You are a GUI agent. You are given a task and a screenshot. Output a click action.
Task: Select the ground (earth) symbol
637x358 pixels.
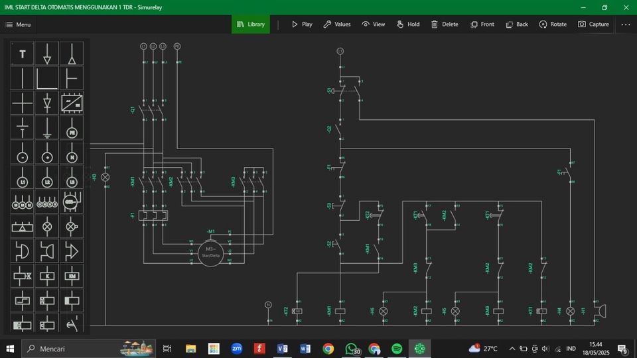click(x=47, y=128)
